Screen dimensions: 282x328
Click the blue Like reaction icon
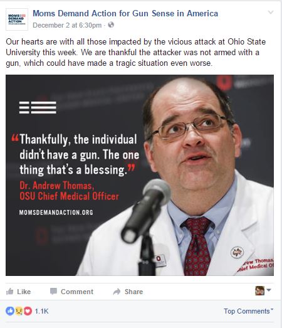pyautogui.click(x=10, y=311)
